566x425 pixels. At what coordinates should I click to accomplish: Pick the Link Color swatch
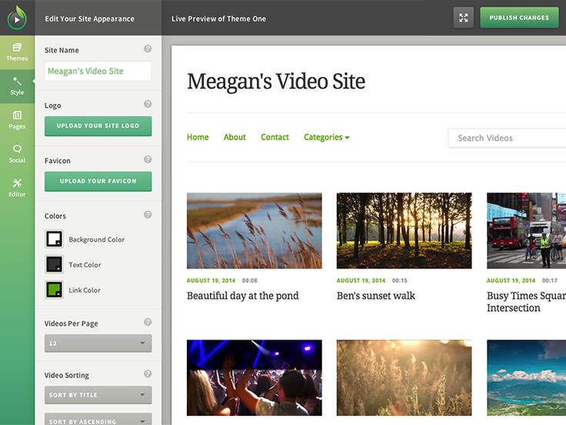point(55,289)
